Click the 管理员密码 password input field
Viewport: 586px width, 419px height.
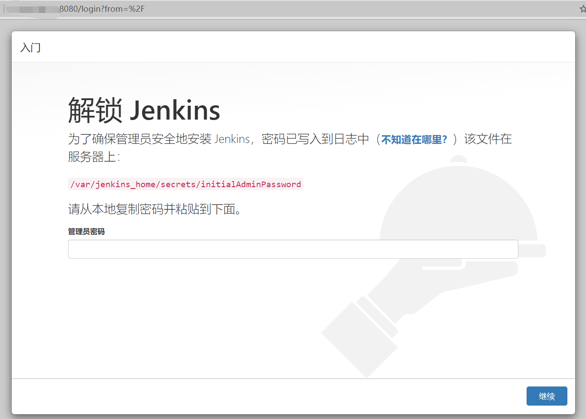click(293, 249)
